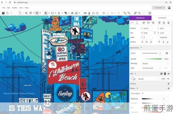Image resolution: width=173 pixels, height=114 pixels.
Task: Toggle fill visibility eye icon
Action: coord(168,79)
